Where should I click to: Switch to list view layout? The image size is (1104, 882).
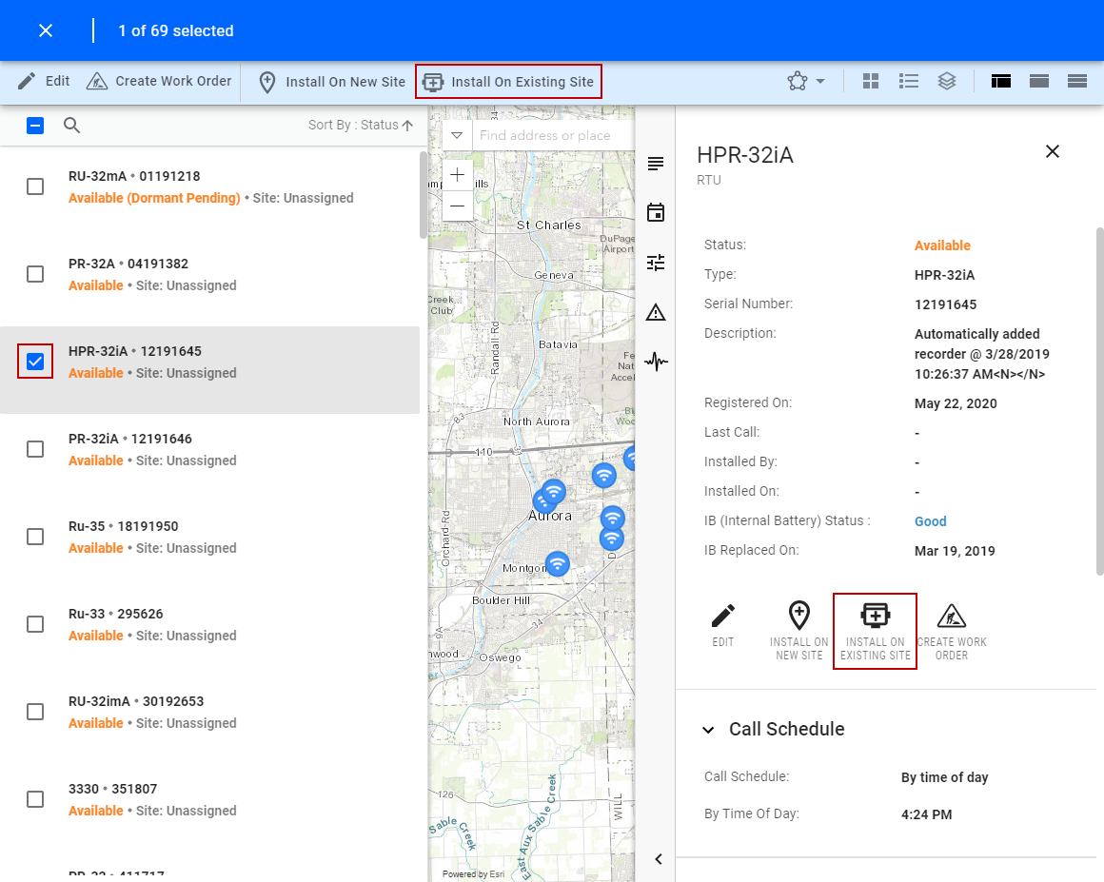[x=909, y=81]
